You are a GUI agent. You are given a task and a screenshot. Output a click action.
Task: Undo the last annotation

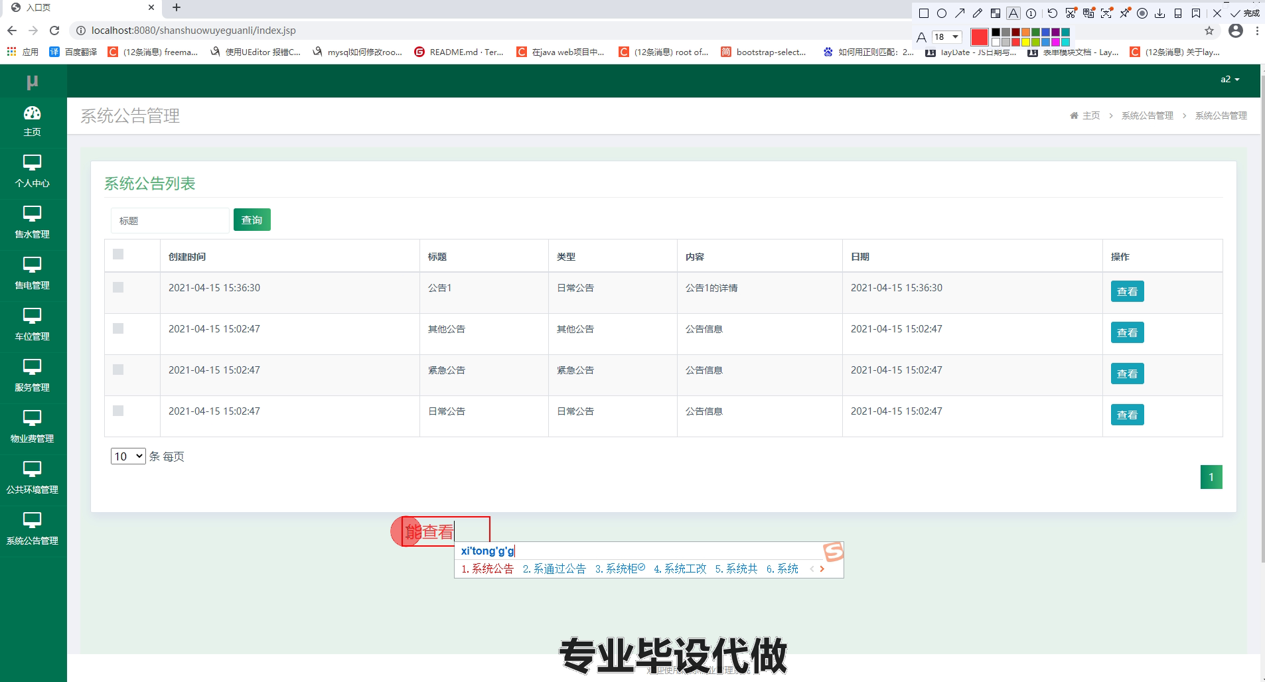pos(1053,13)
